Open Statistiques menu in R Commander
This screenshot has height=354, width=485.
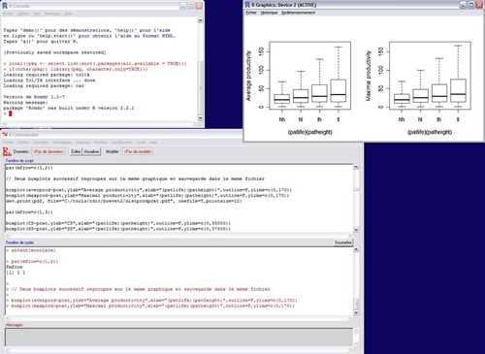[x=62, y=143]
